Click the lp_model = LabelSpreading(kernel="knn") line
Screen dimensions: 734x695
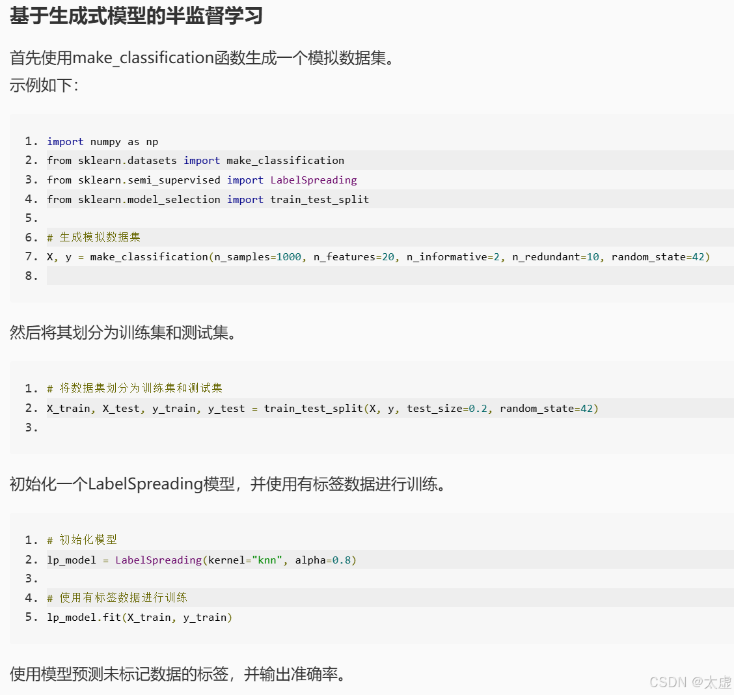coord(202,560)
